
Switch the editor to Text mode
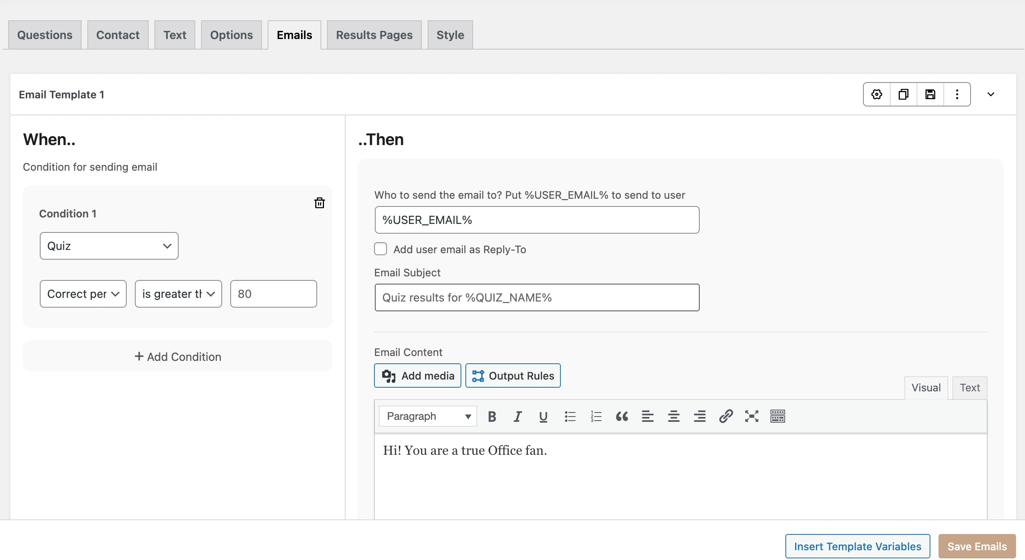coord(969,387)
